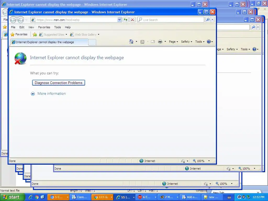Go back using the front window's Back arrow

(x=13, y=20)
